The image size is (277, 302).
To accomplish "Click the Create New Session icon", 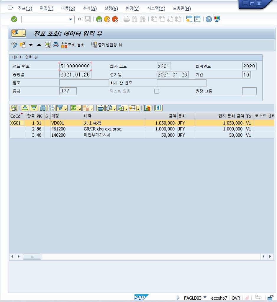I will 189,19.
